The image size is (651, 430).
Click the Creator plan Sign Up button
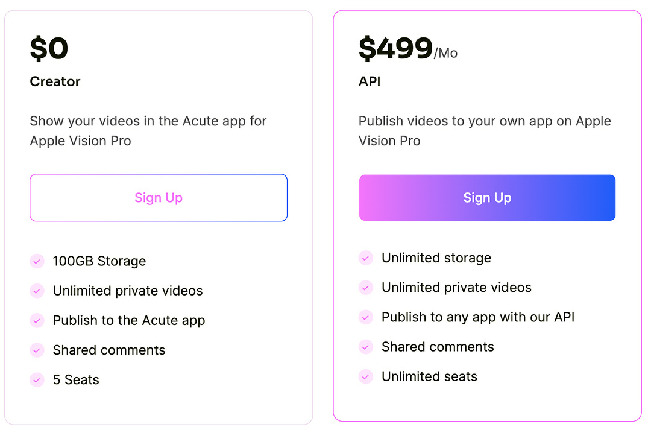click(x=159, y=198)
